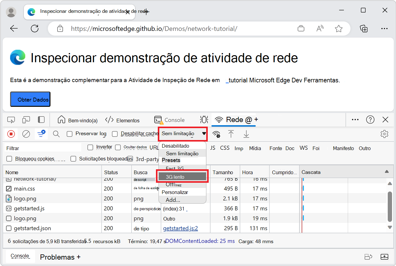Switch to the Elementos tab
This screenshot has width=396, height=266.
(122, 120)
